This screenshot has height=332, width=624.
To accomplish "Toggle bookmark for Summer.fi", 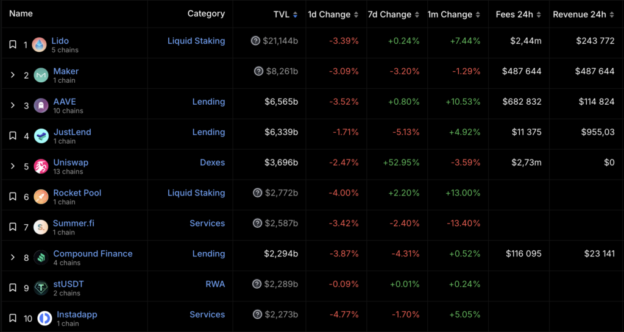I will 12,227.
